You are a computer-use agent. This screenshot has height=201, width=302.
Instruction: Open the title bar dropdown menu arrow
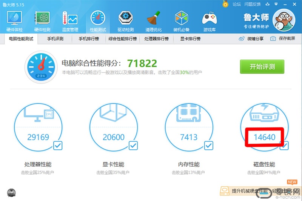coord(276,4)
